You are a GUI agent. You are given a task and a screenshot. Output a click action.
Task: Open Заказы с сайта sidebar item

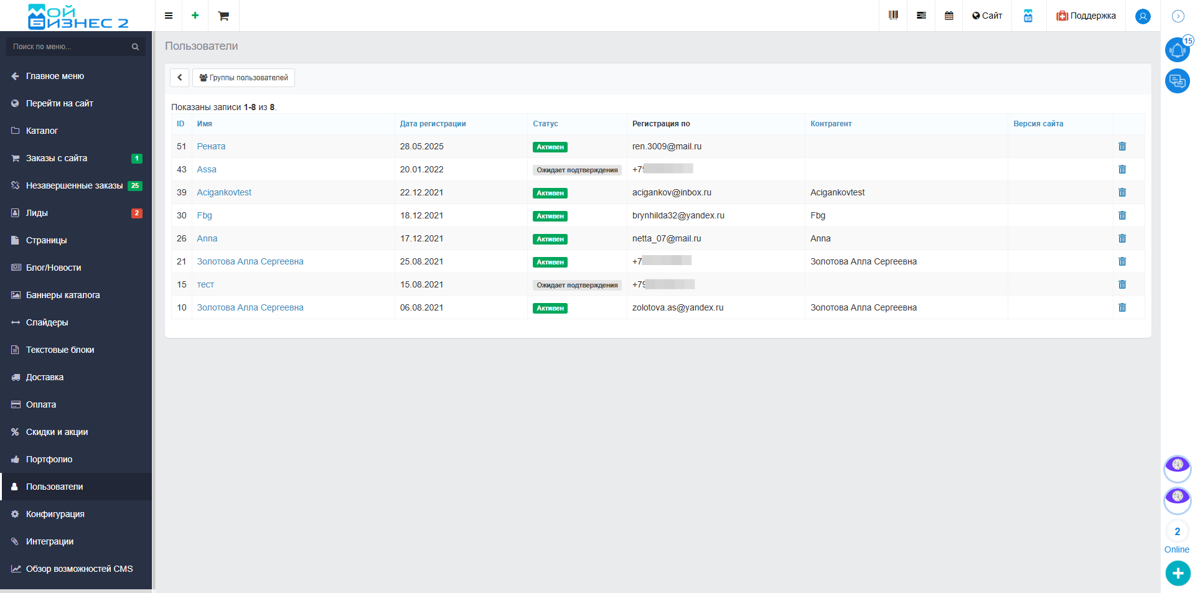(76, 158)
